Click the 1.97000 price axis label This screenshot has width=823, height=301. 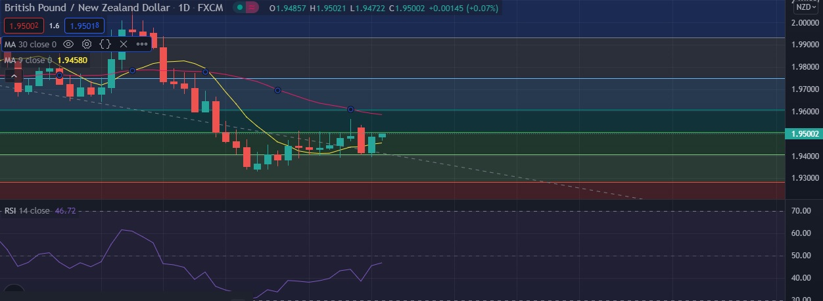tap(805, 89)
